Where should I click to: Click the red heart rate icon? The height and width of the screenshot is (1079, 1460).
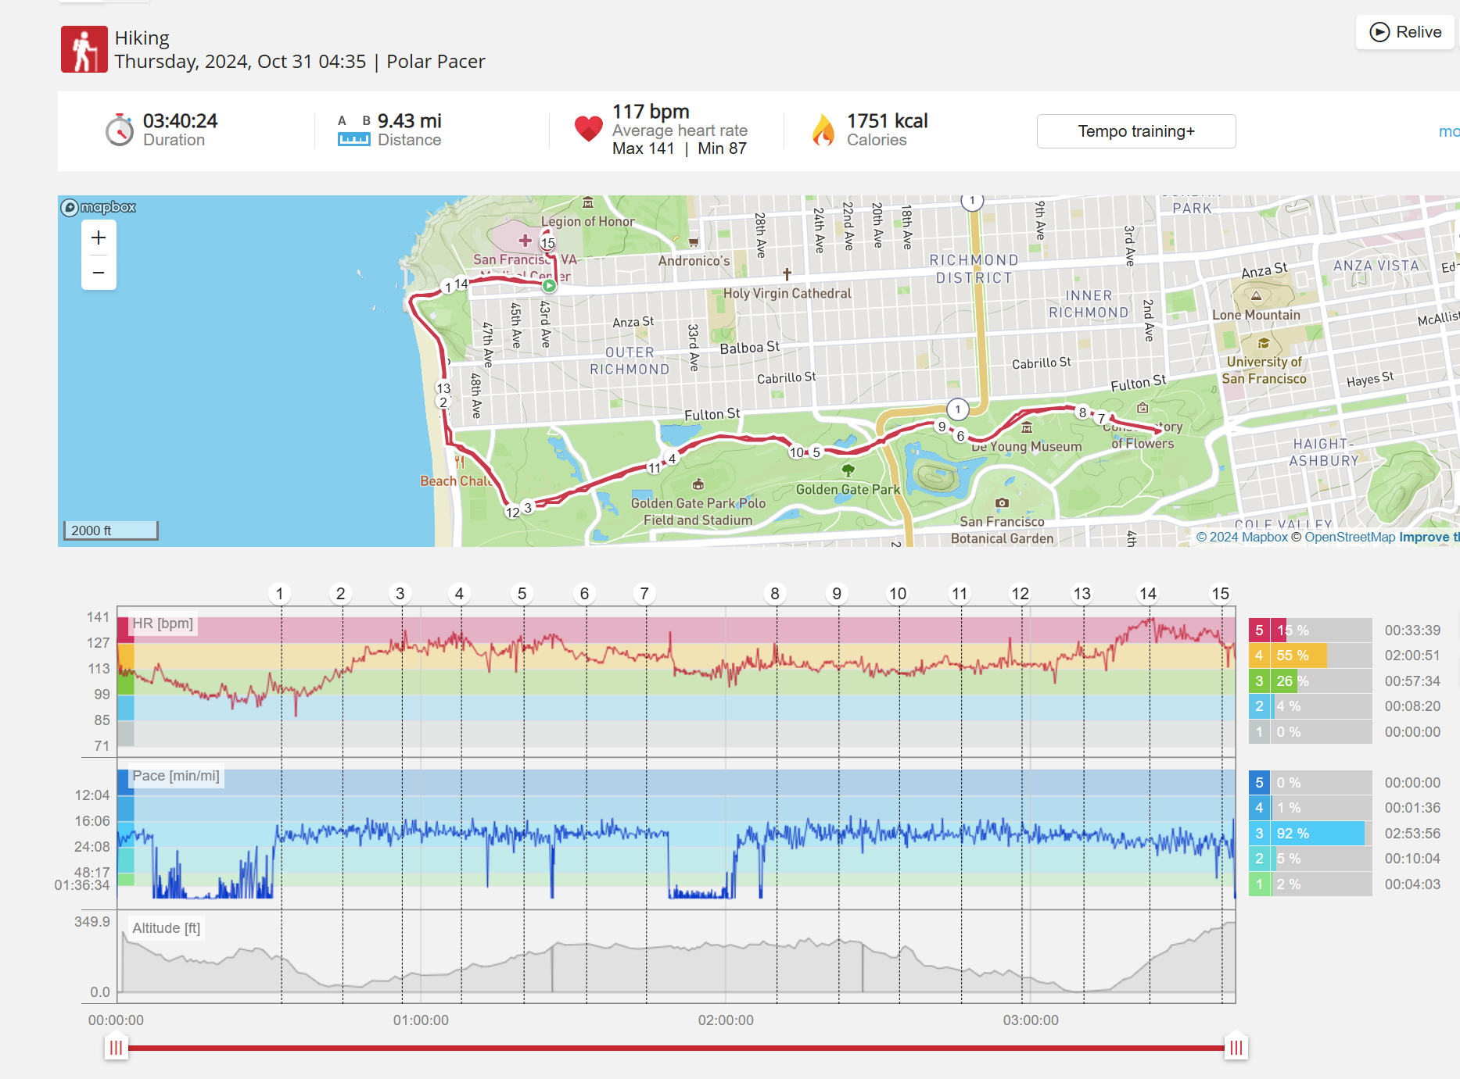[588, 129]
